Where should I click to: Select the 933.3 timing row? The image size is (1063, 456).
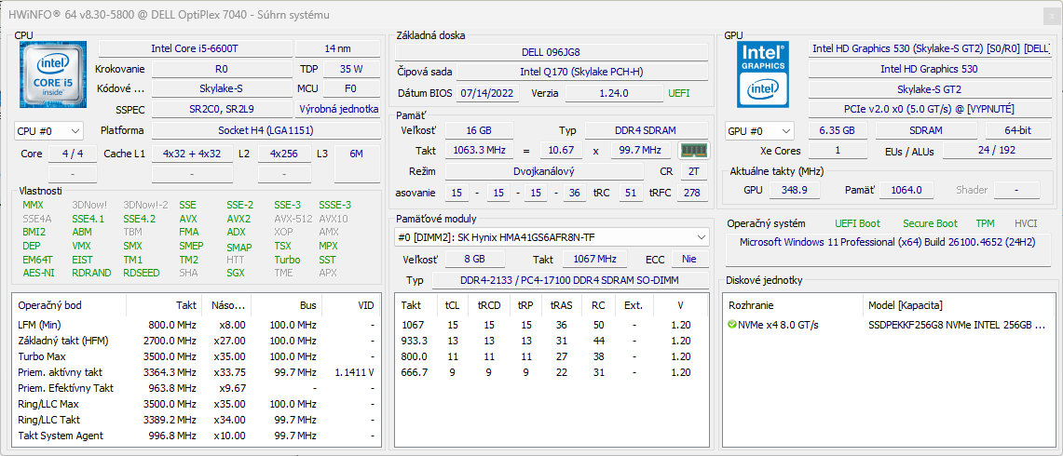(x=413, y=341)
